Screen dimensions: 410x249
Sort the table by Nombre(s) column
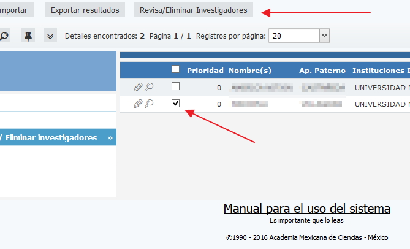pos(249,71)
